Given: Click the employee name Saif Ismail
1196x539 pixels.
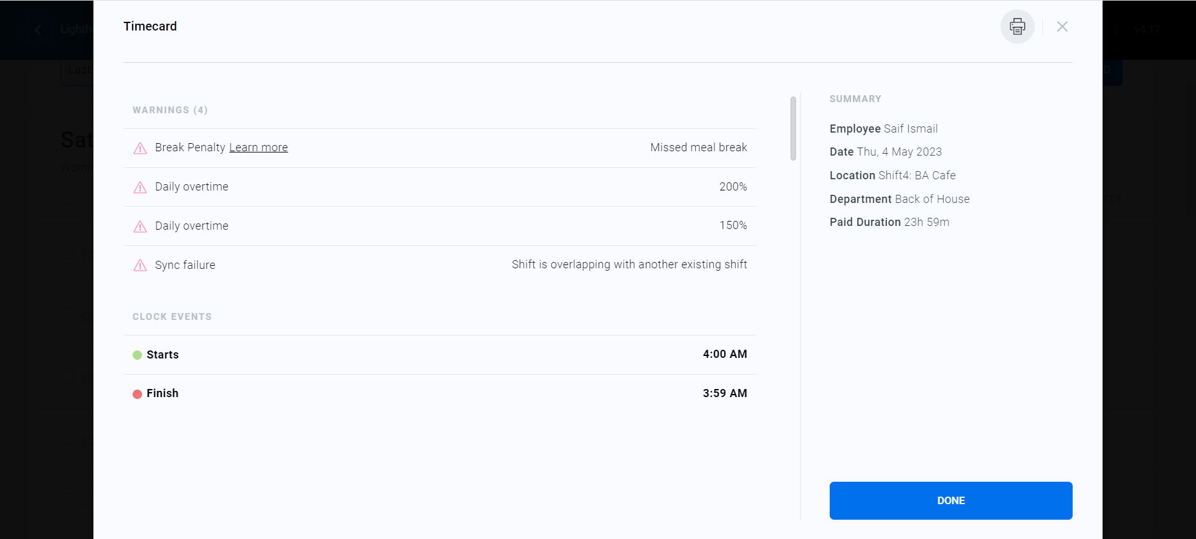Looking at the screenshot, I should tap(911, 129).
